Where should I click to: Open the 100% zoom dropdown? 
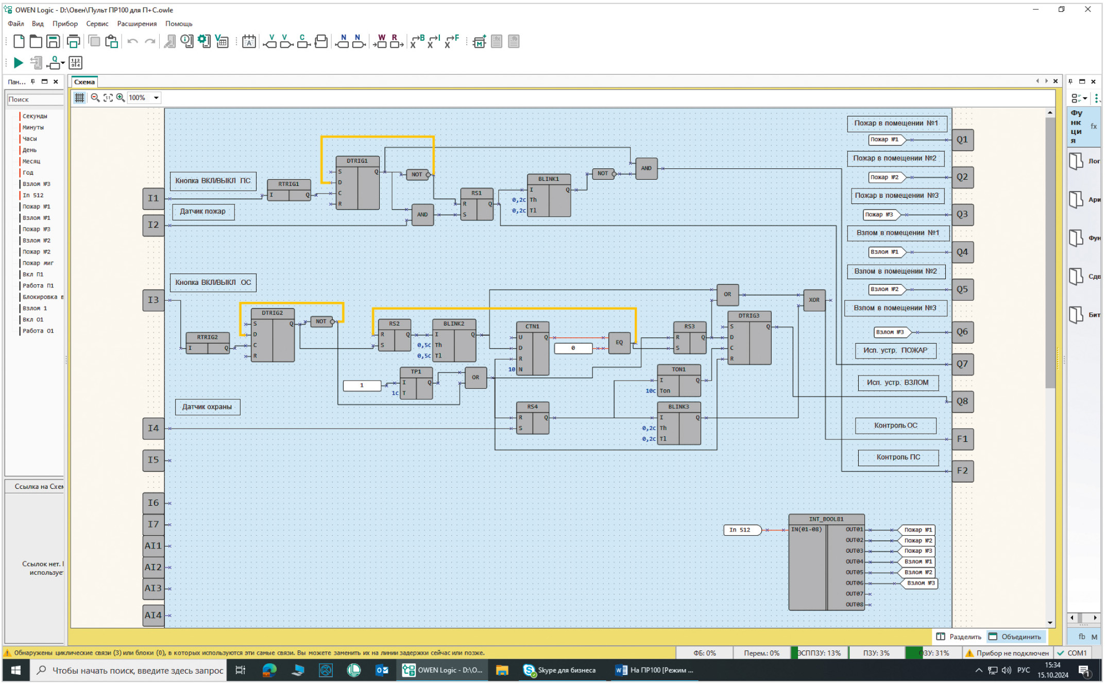coord(156,97)
